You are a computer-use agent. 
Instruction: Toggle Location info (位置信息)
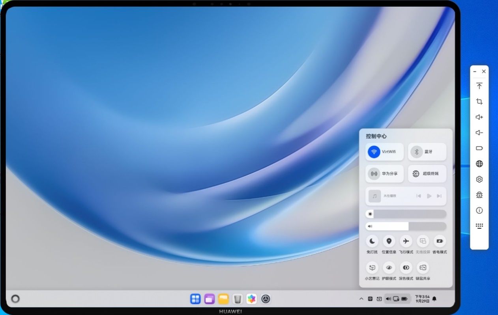click(x=389, y=241)
